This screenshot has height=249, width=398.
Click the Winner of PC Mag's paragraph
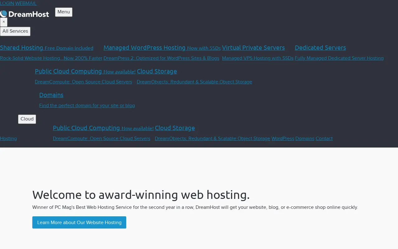click(x=195, y=207)
